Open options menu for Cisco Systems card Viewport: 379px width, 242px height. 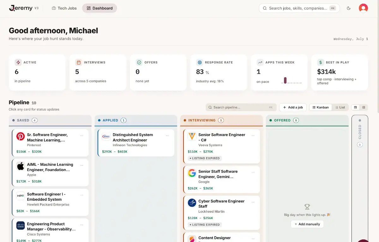coord(82,225)
